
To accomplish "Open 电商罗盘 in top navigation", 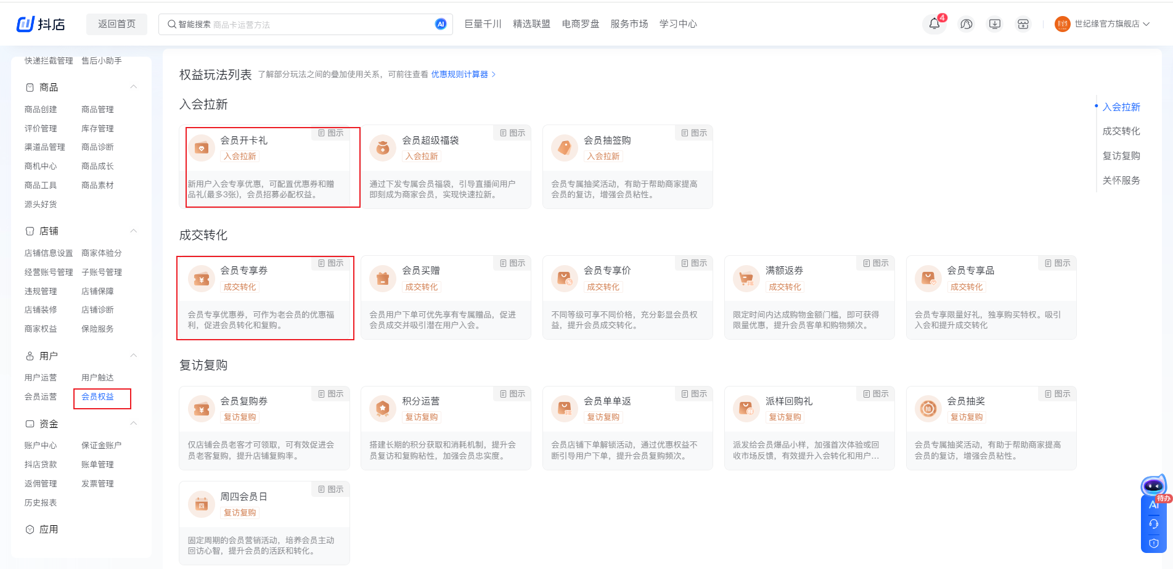I will coord(580,24).
